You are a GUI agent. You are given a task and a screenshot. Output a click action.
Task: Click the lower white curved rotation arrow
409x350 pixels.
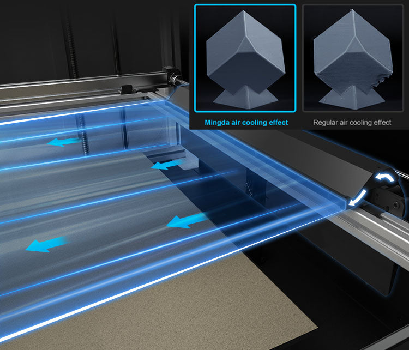[358, 198]
